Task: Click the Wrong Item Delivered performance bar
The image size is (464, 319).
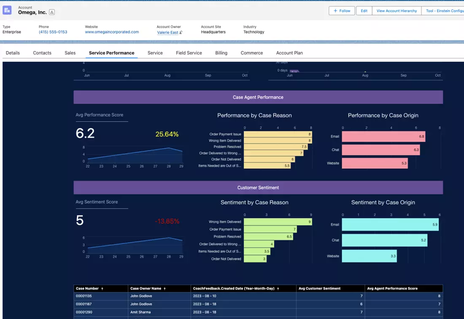Action: click(x=278, y=141)
